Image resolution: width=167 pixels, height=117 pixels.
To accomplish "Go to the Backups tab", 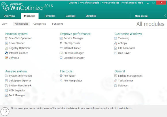I will point(71,16).
